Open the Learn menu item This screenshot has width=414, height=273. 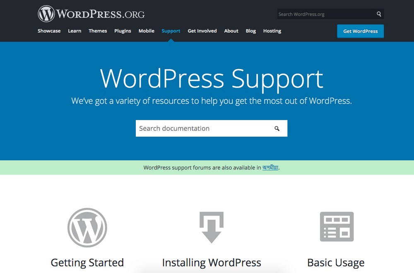pos(75,31)
